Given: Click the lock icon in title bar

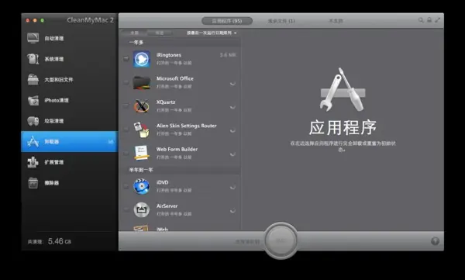Looking at the screenshot, I should [x=429, y=20].
